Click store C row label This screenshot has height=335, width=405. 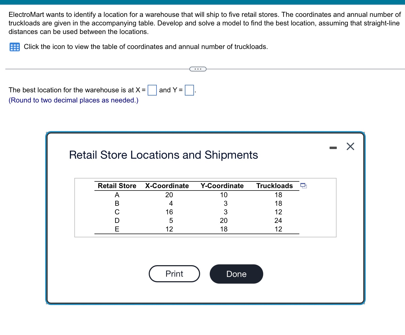coord(117,212)
